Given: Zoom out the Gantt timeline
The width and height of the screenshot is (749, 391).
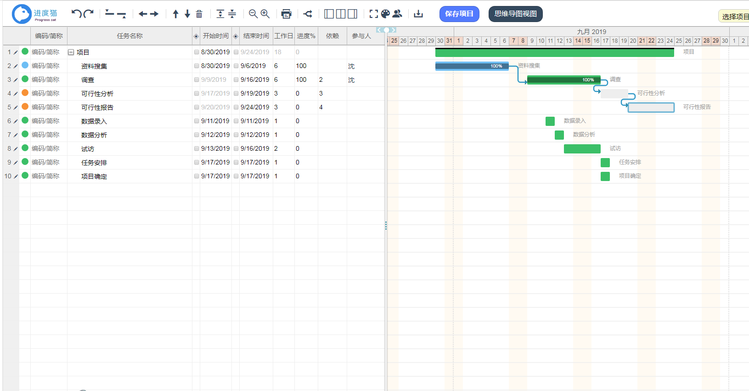Looking at the screenshot, I should click(x=253, y=14).
